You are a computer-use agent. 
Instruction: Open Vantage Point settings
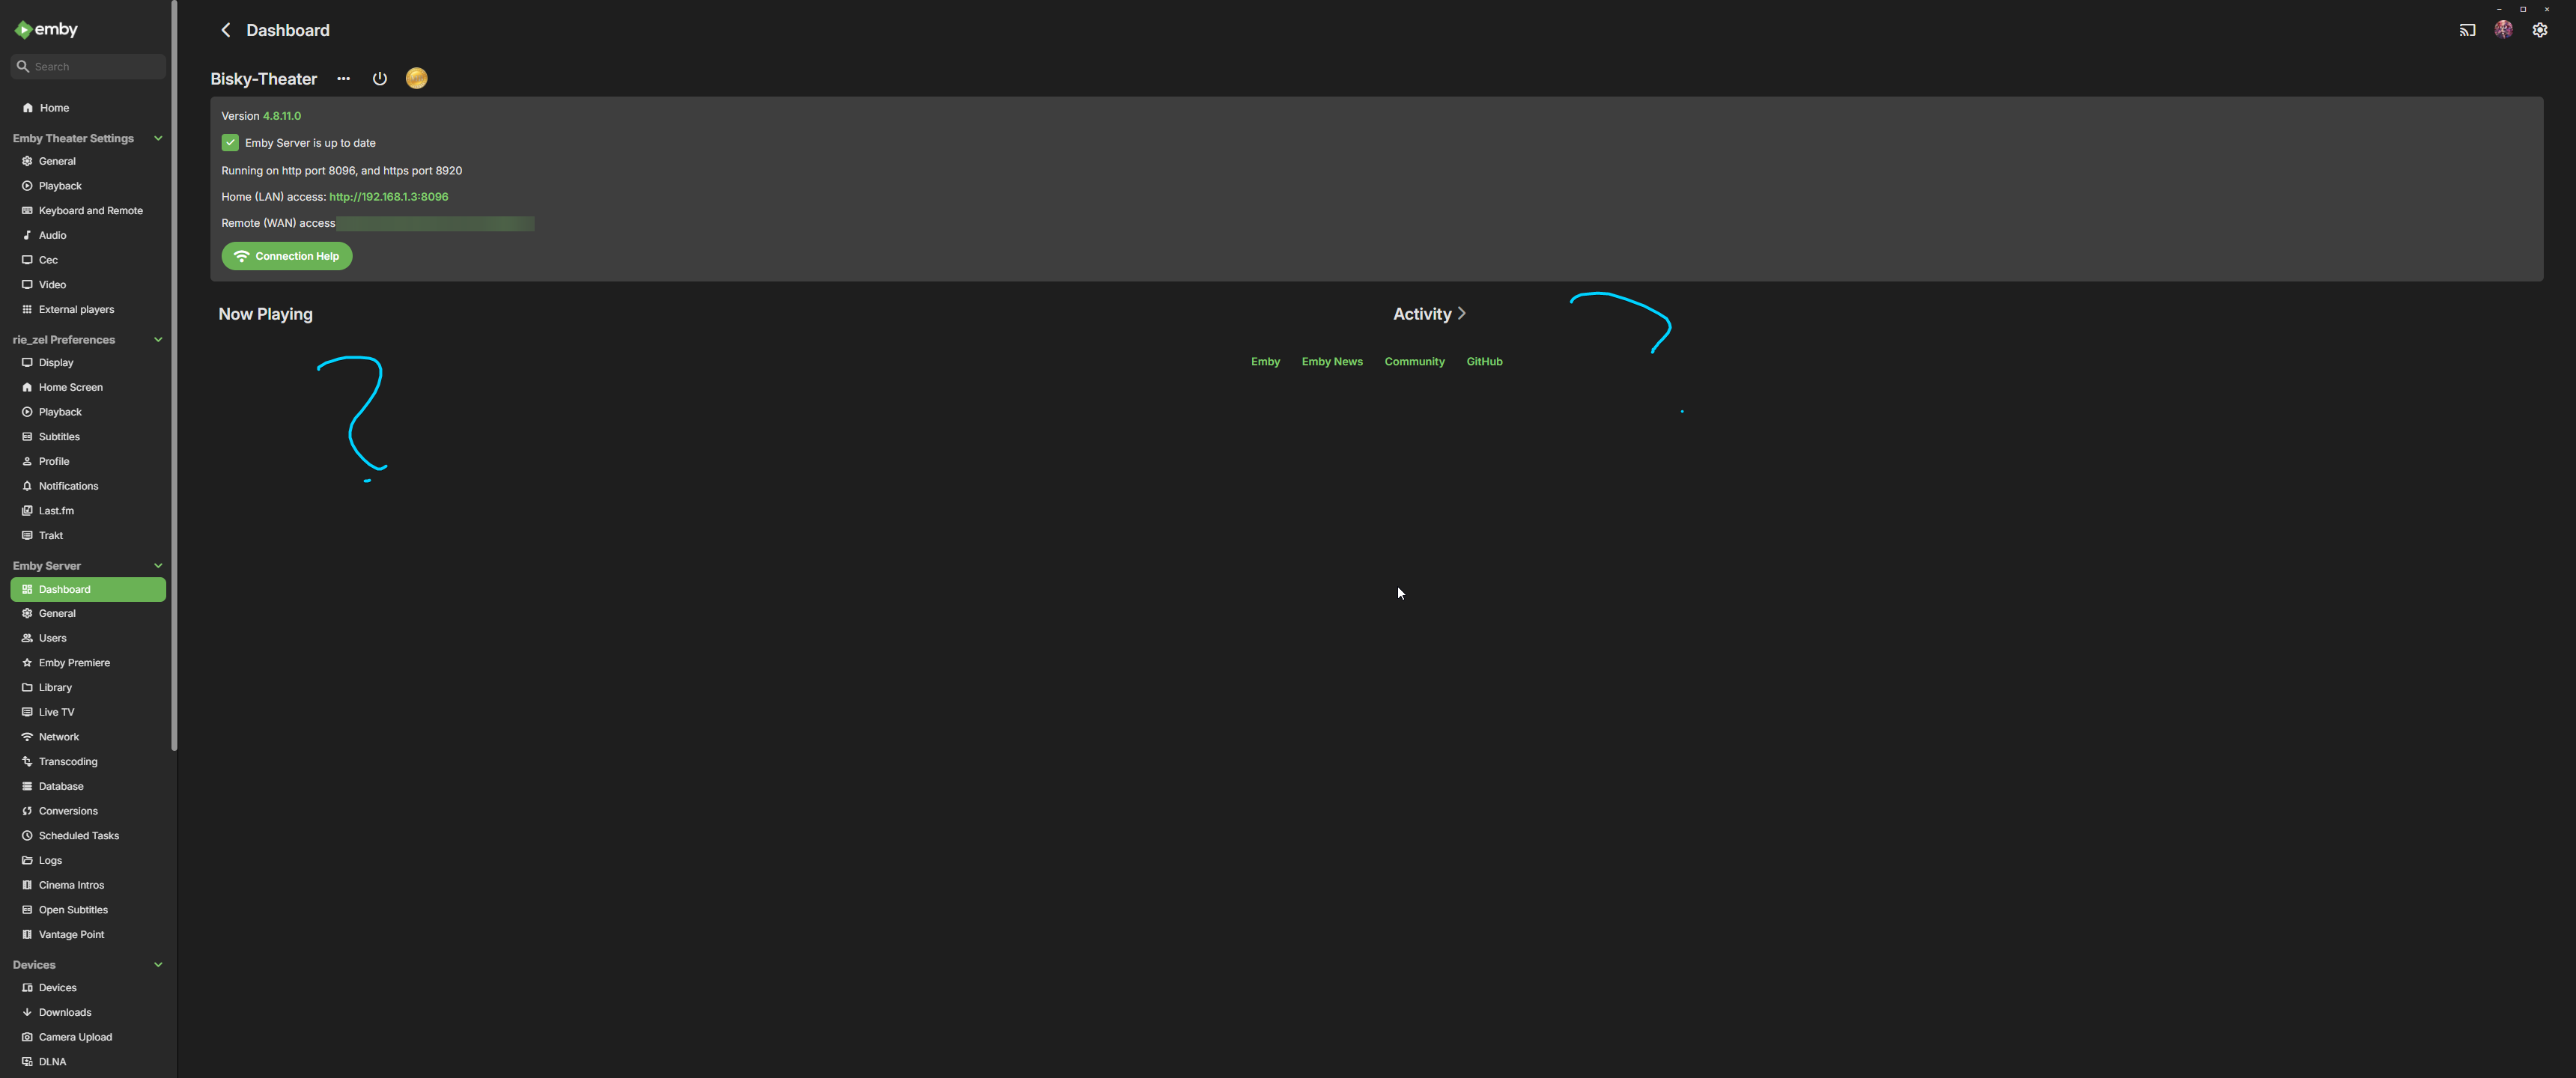tap(88, 935)
